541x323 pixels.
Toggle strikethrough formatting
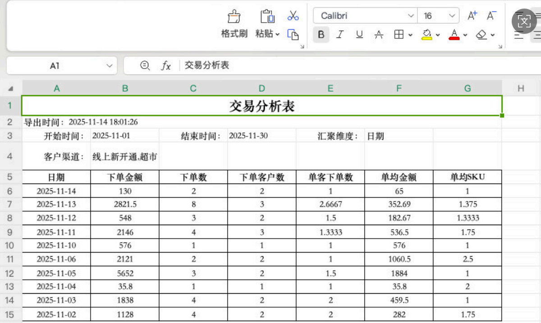tap(379, 35)
